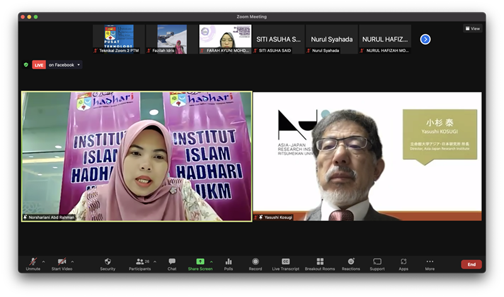The width and height of the screenshot is (504, 297).
Task: Open the Reactions menu
Action: (351, 262)
